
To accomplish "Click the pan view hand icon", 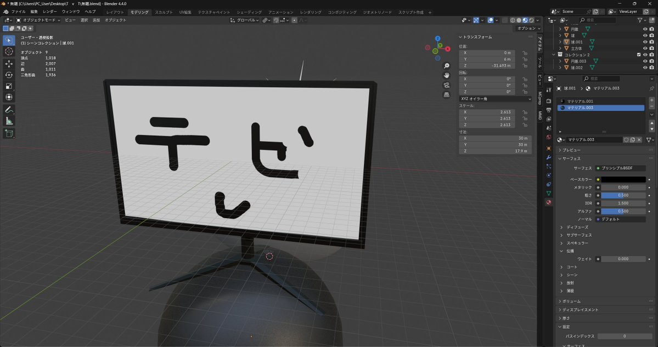I will pos(447,76).
